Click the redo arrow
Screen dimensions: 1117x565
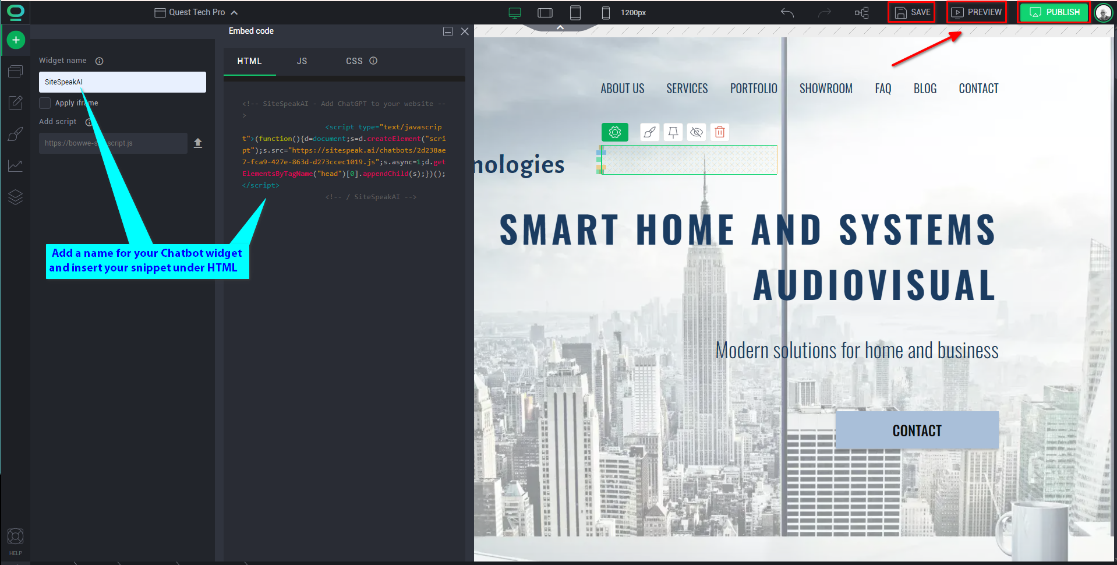click(825, 13)
